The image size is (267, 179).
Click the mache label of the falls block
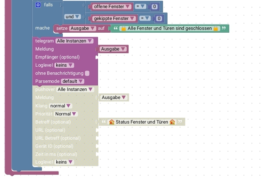pos(43,28)
